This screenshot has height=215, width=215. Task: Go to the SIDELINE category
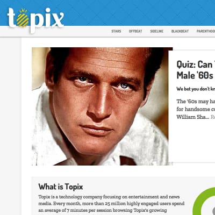[157, 31]
